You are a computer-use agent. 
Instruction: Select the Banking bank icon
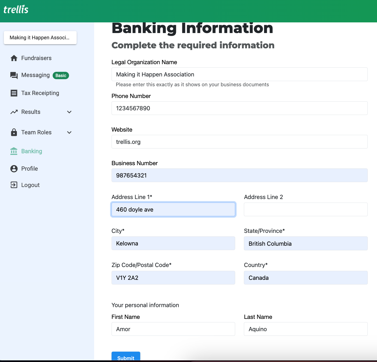[x=14, y=151]
